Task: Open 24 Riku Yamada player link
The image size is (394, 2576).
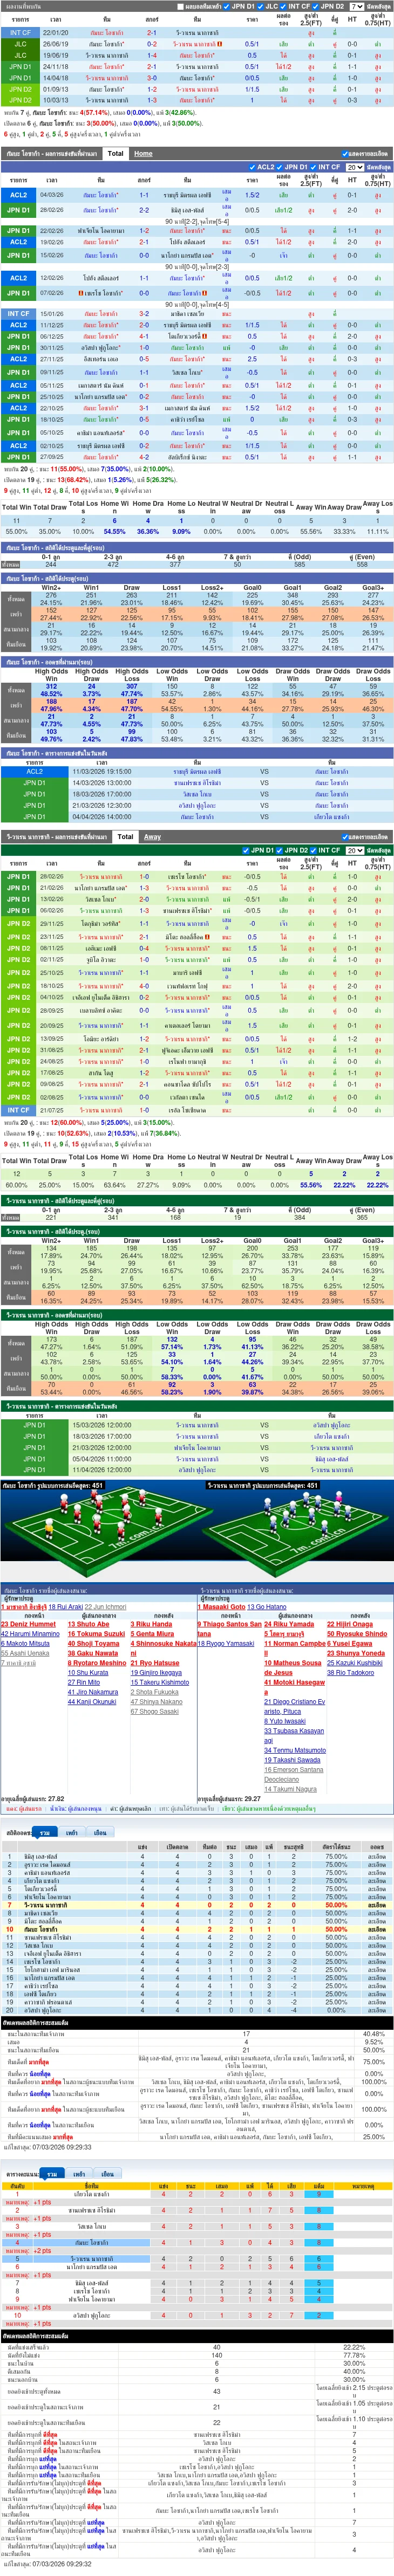Action: click(x=289, y=1624)
